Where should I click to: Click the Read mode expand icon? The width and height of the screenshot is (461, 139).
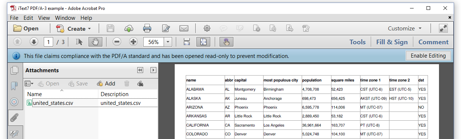pyautogui.click(x=443, y=28)
